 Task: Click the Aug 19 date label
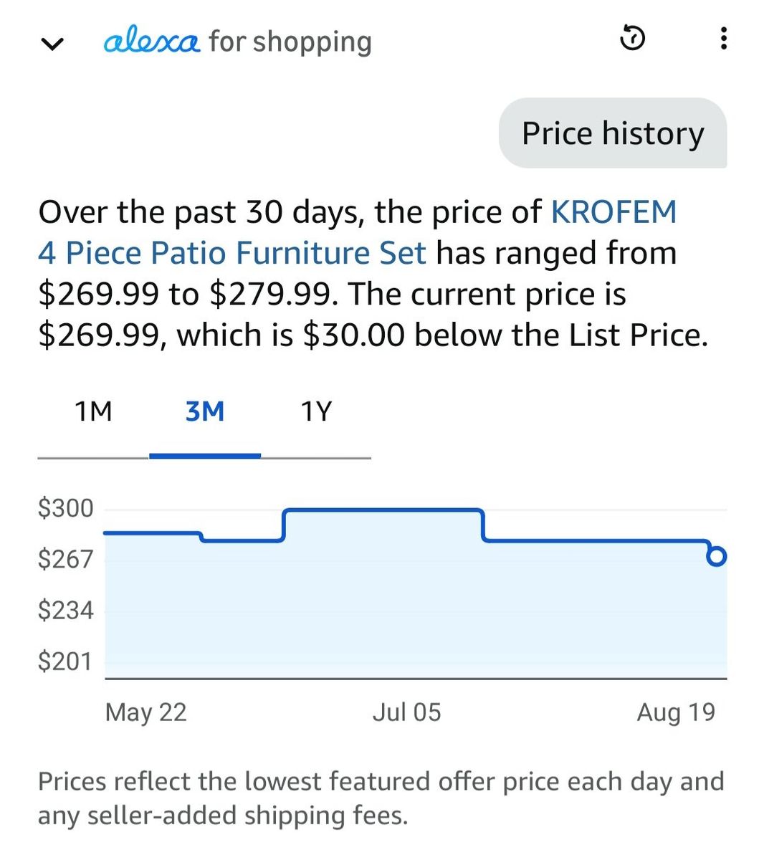point(676,712)
